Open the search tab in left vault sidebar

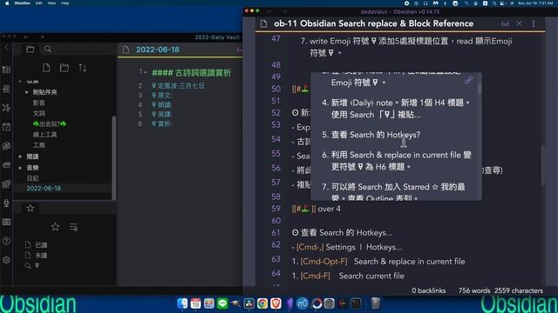click(48, 50)
